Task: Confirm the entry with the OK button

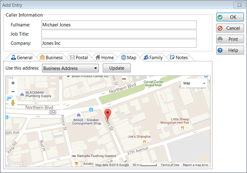Action: [x=230, y=17]
